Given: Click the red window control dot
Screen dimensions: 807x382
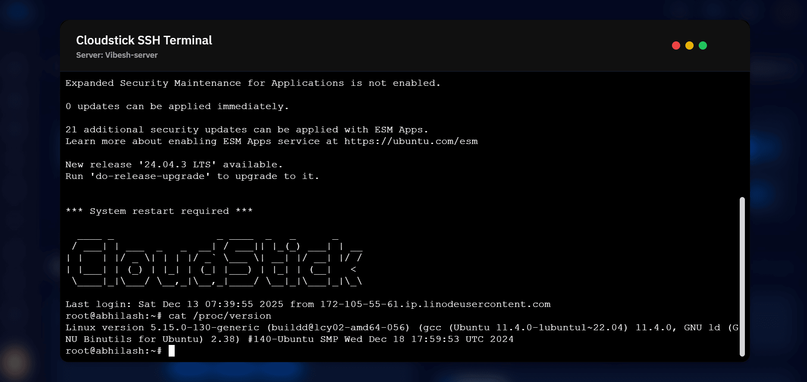Looking at the screenshot, I should click(676, 46).
